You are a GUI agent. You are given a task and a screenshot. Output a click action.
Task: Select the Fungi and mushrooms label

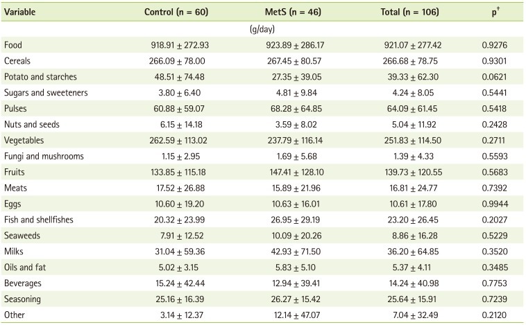coord(43,157)
